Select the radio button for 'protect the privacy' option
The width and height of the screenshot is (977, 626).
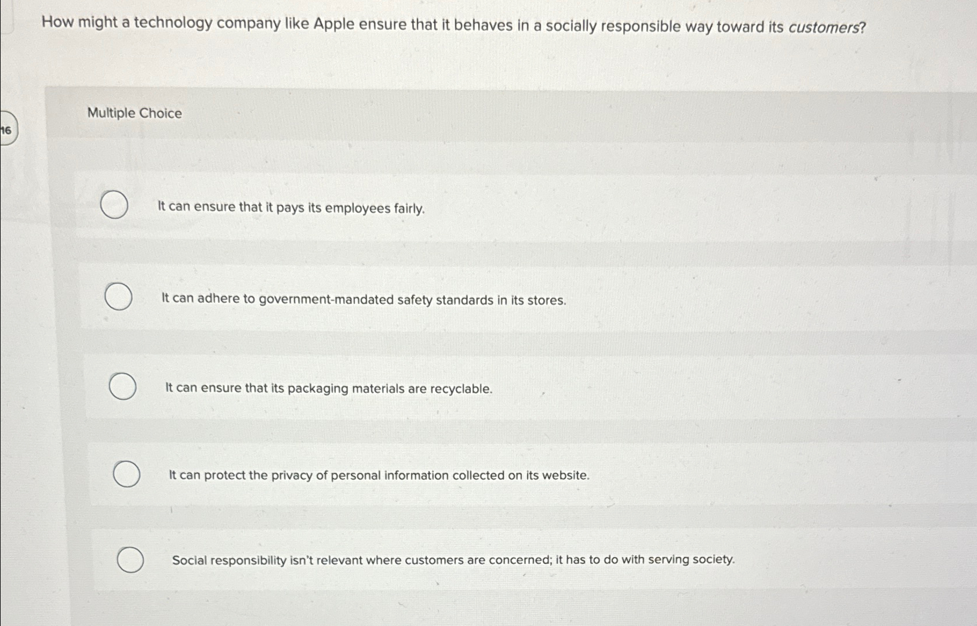coord(127,474)
